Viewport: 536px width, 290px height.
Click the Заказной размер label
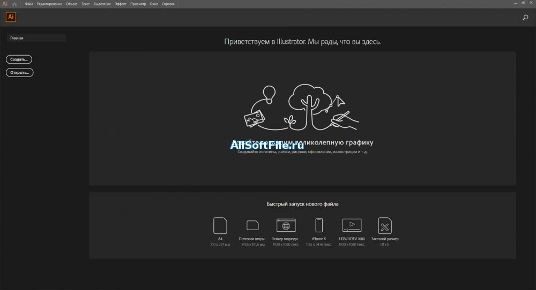tap(385, 239)
